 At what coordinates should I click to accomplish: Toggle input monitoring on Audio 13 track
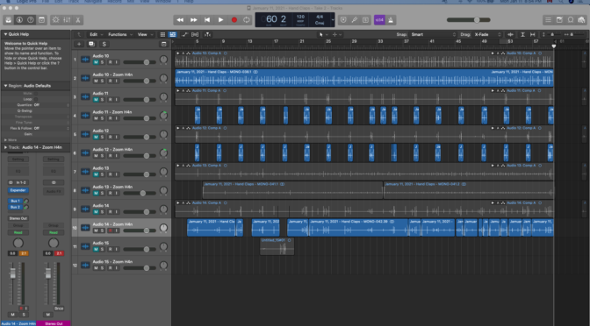[x=116, y=174]
